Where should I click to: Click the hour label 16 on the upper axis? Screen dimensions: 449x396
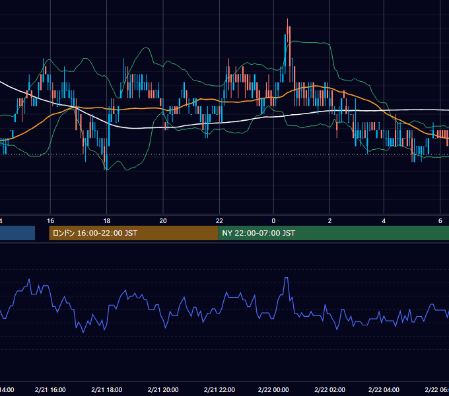(50, 221)
